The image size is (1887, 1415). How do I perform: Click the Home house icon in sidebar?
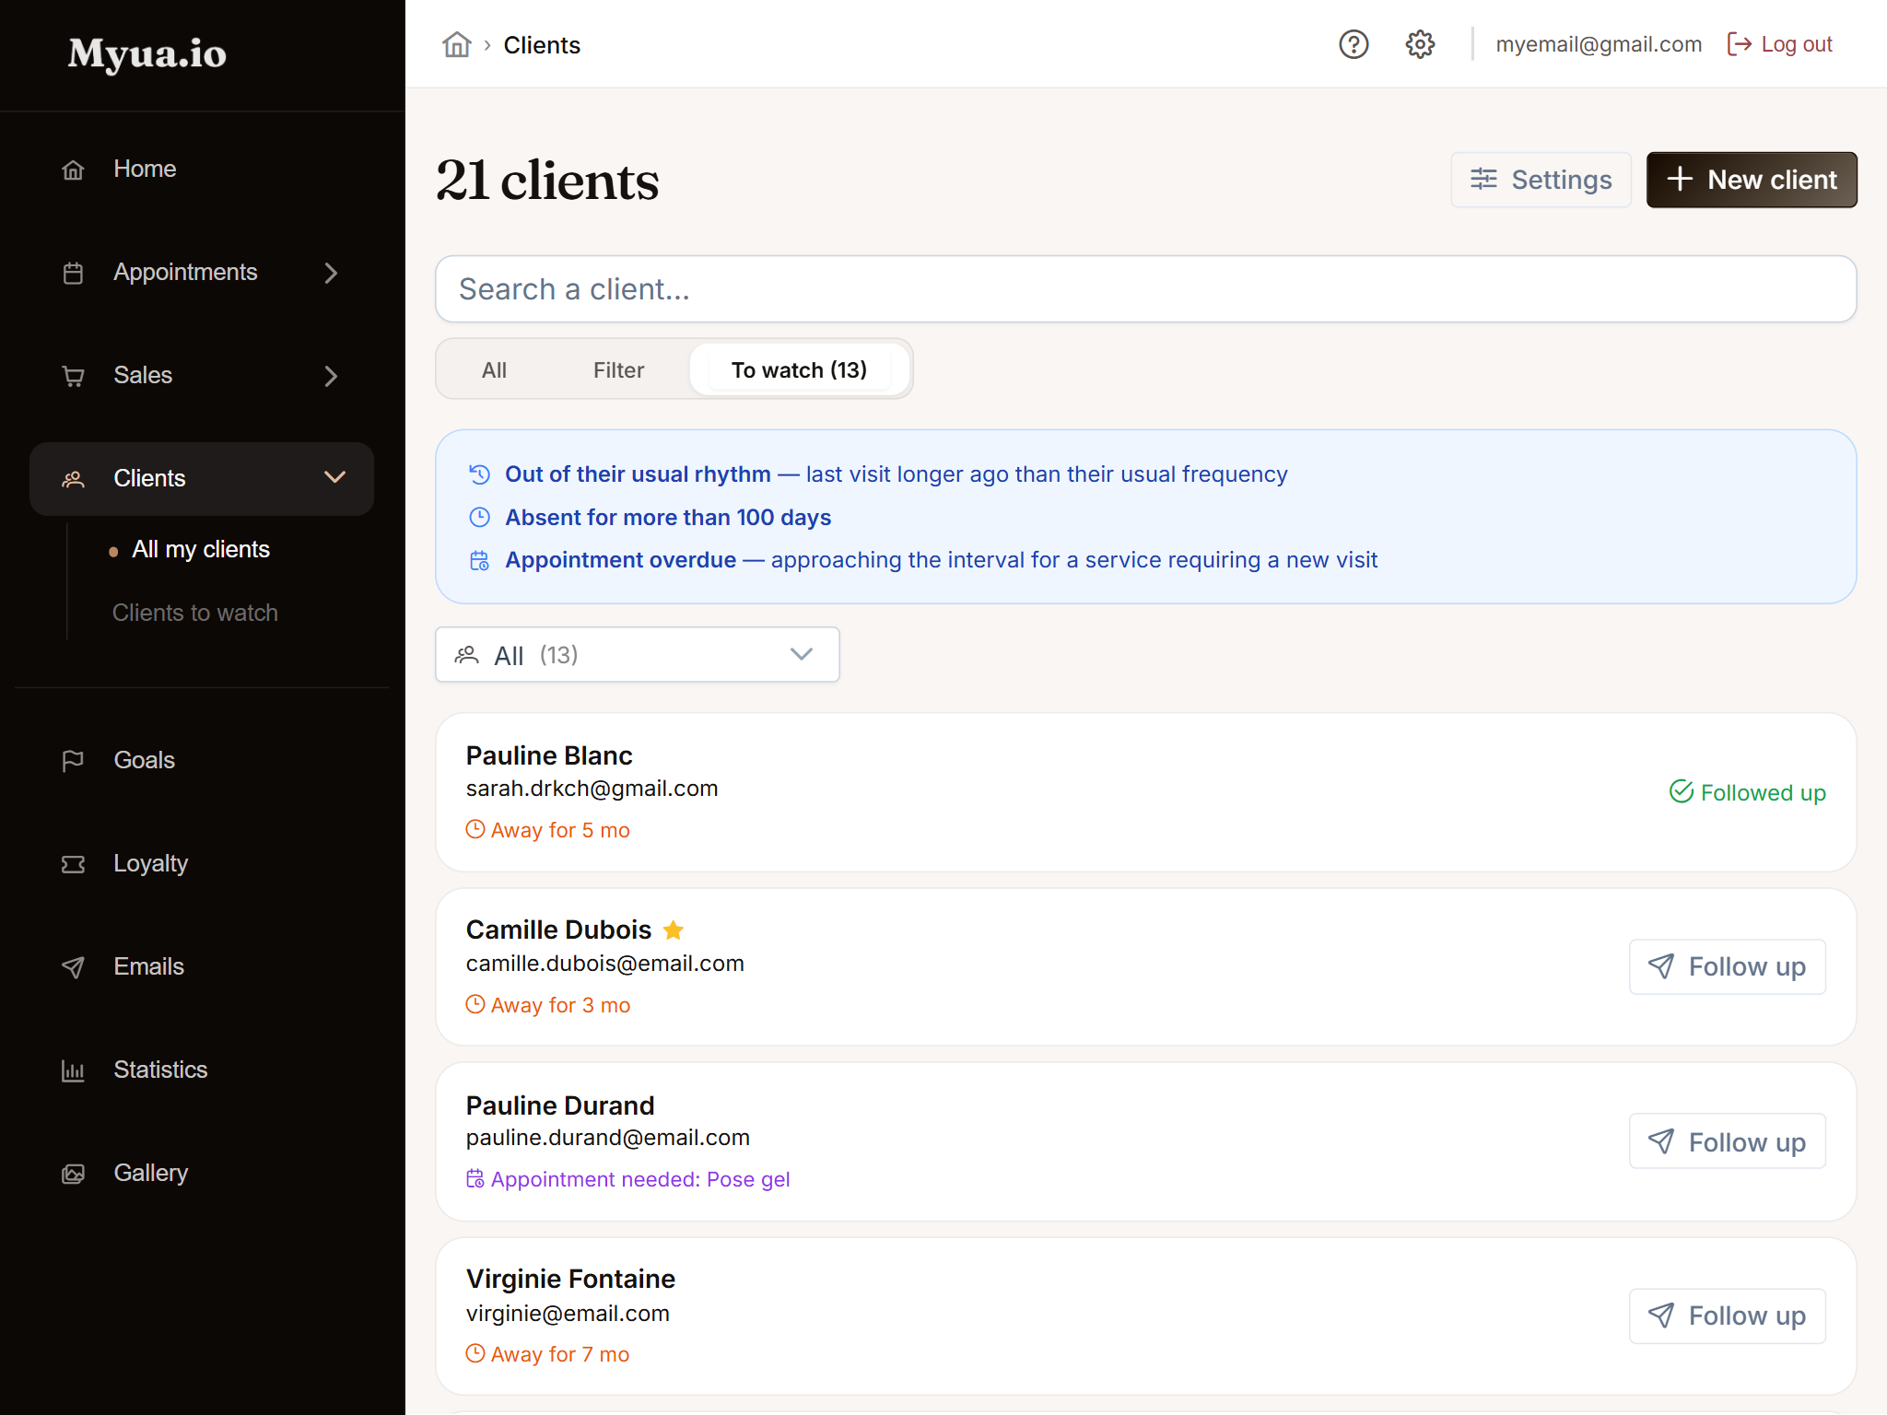(x=73, y=170)
